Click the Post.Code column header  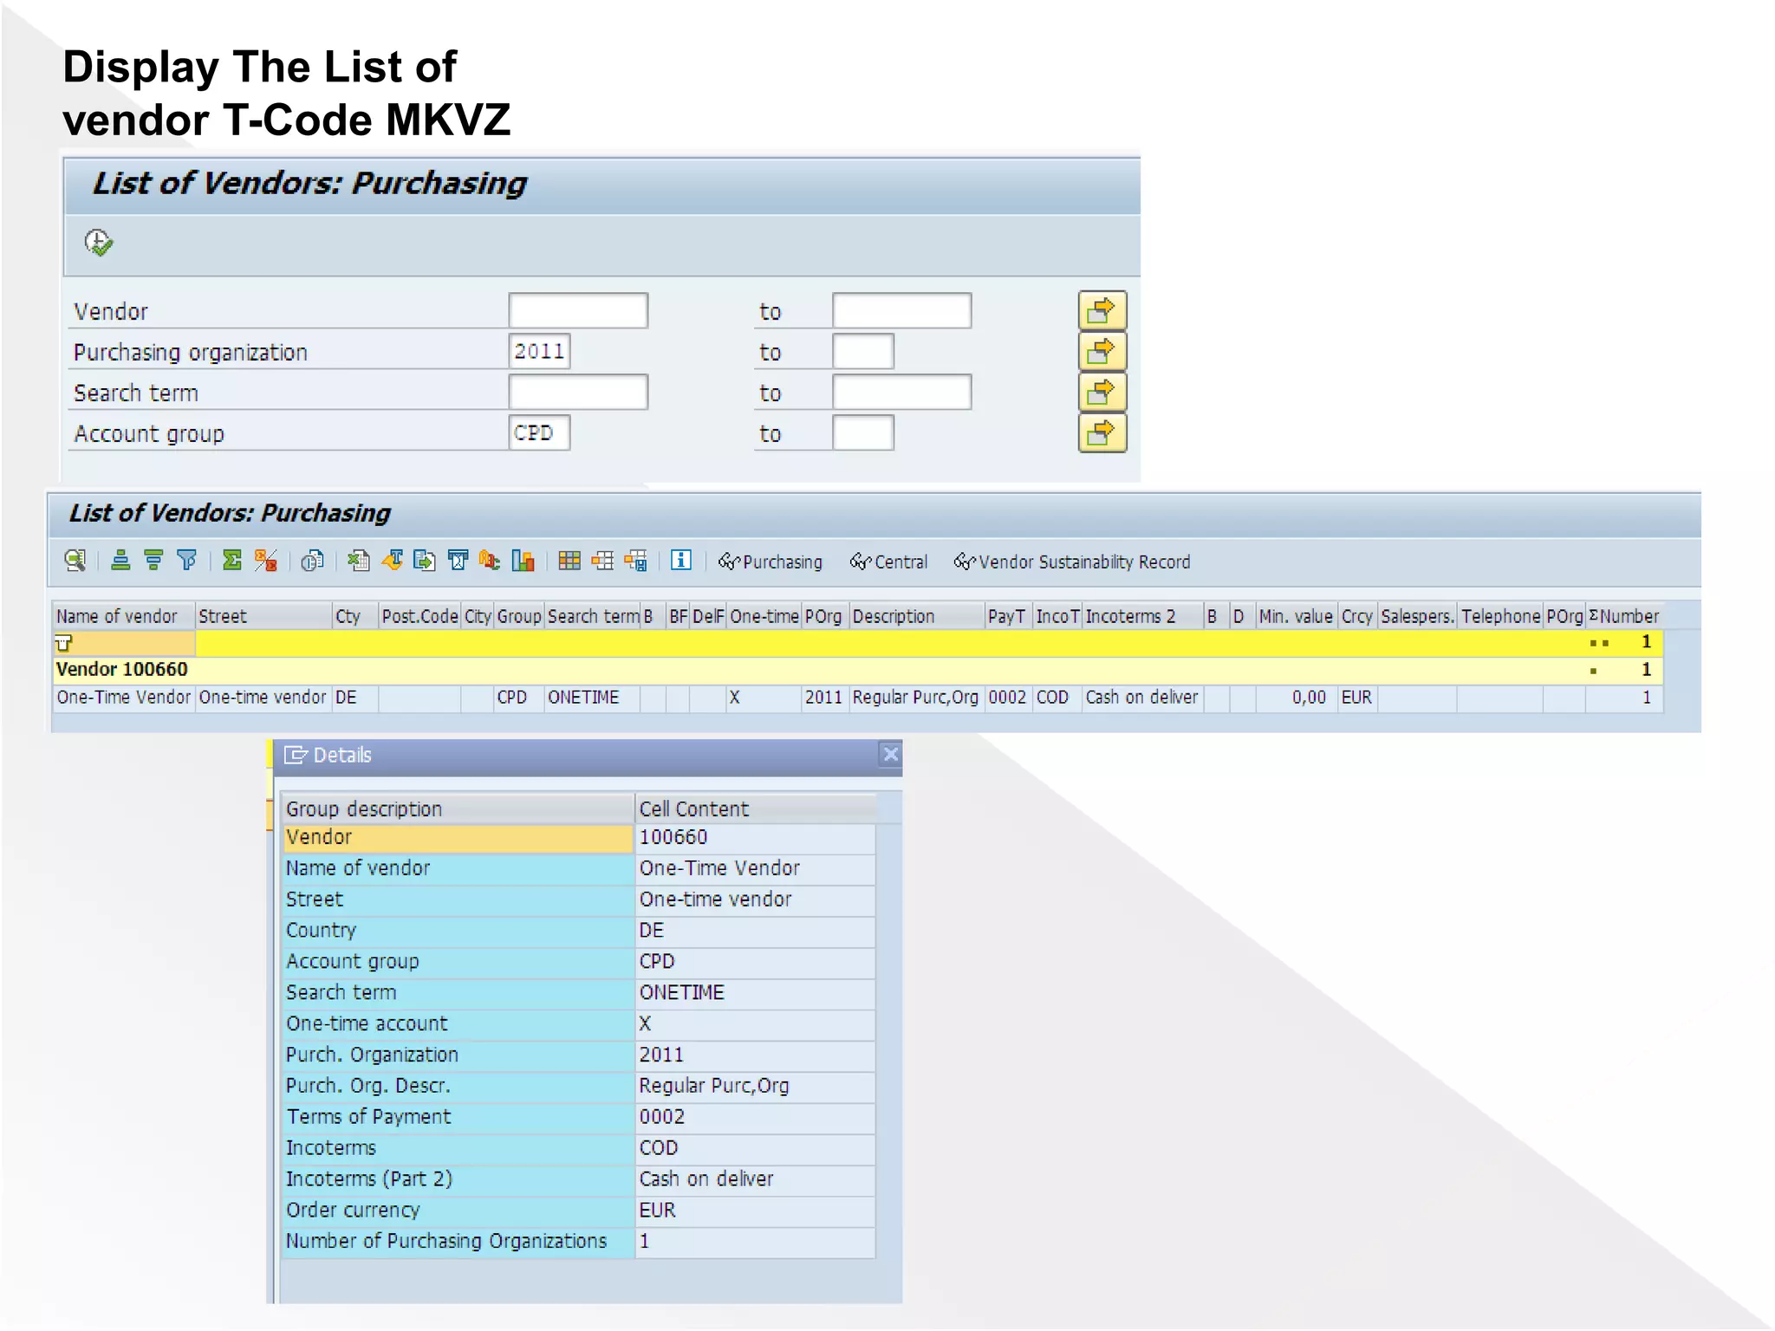(x=419, y=616)
